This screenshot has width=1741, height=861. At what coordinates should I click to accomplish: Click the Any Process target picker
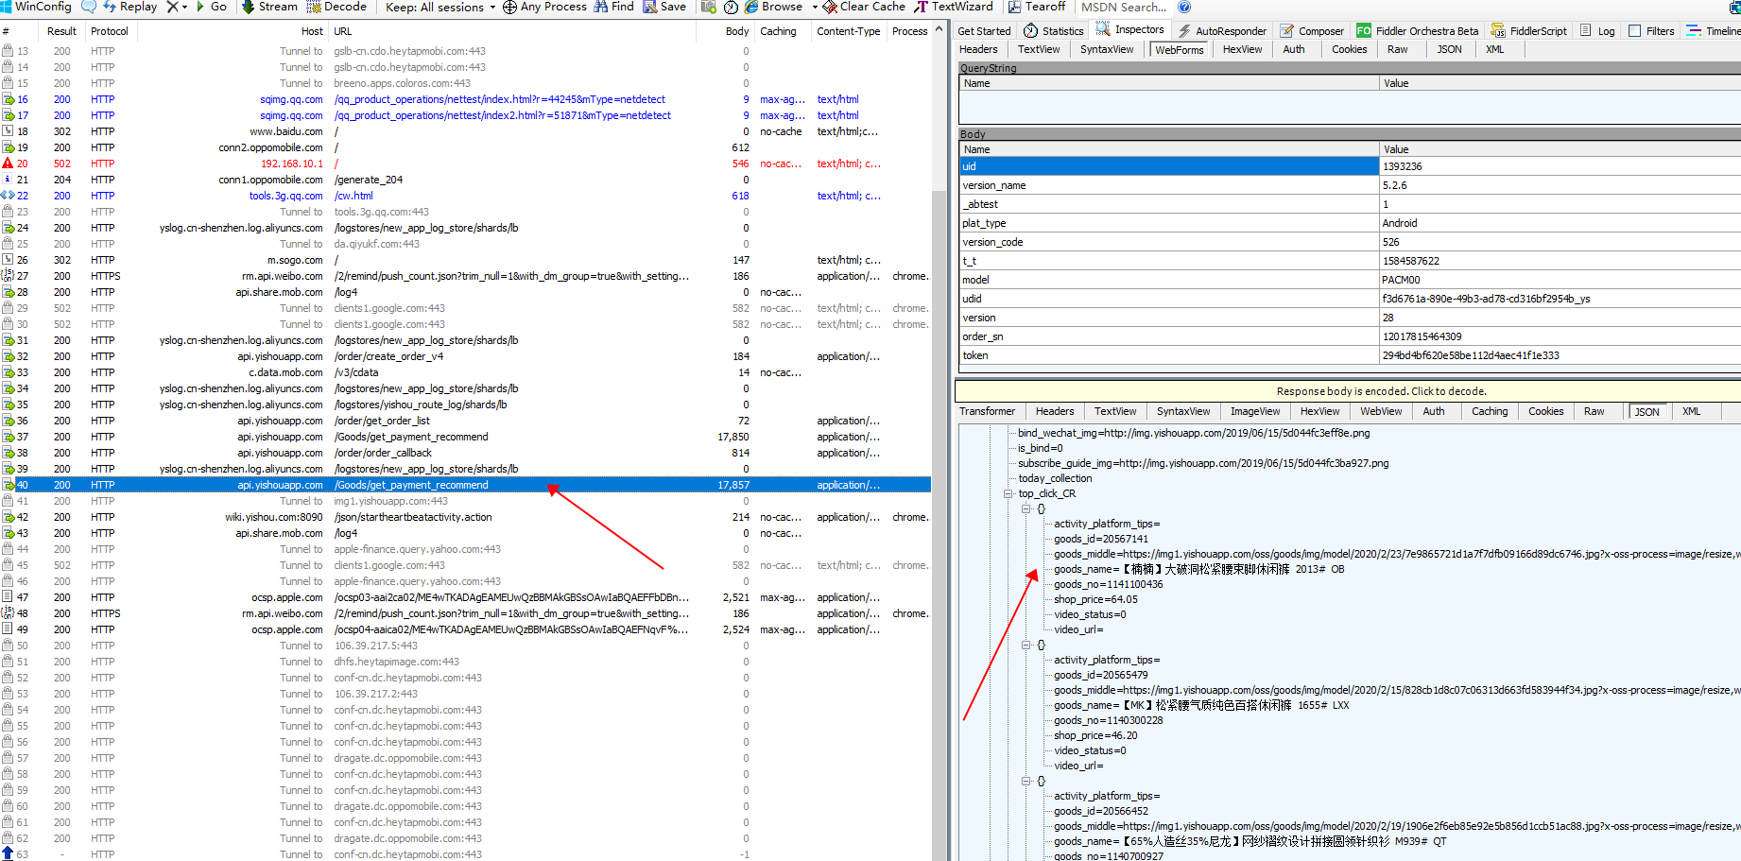coord(544,7)
